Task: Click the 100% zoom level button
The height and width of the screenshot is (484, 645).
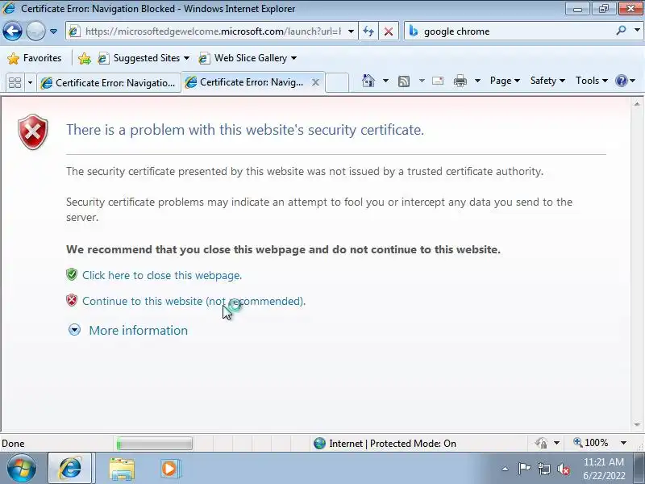Action: 591,443
